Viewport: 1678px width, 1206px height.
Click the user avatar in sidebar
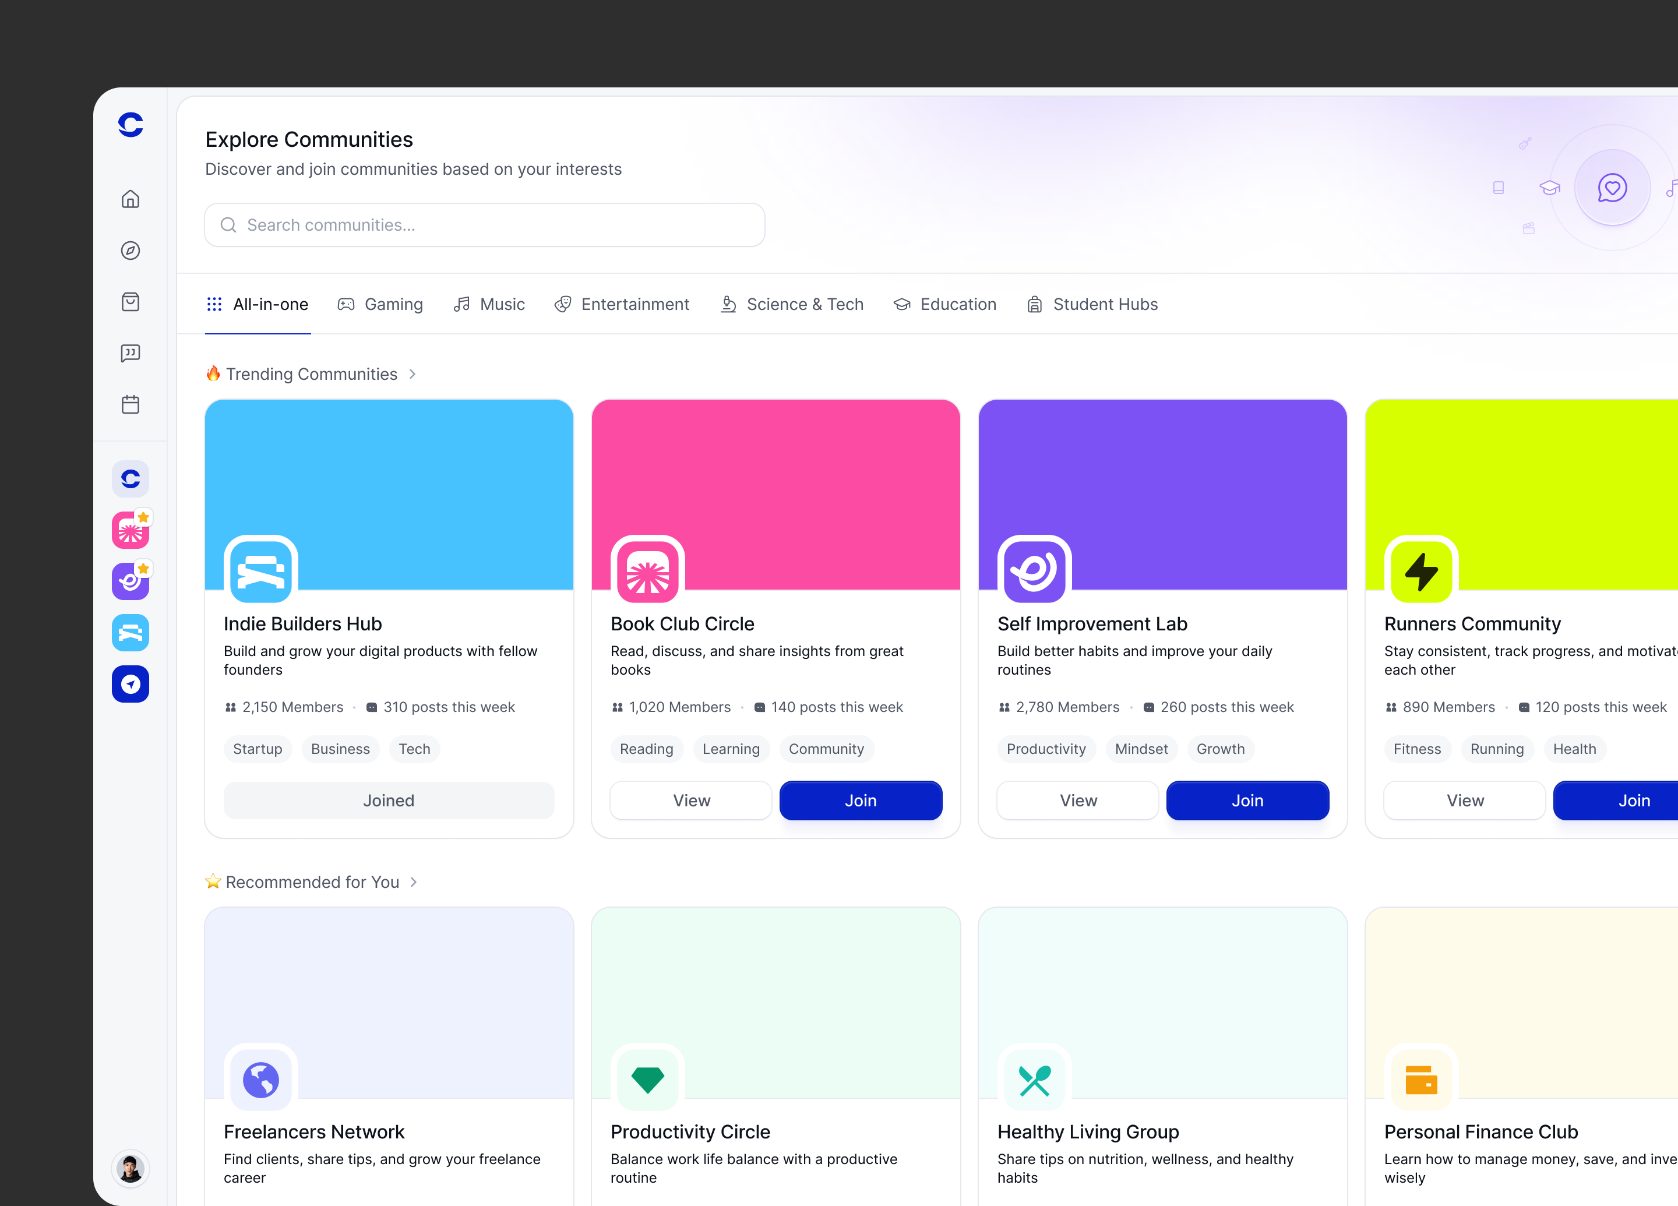click(130, 1168)
